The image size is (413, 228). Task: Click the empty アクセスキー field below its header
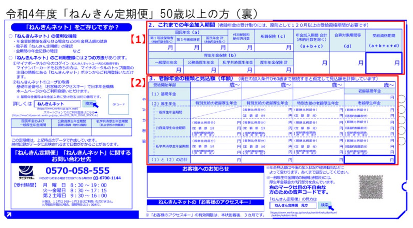(x=205, y=209)
